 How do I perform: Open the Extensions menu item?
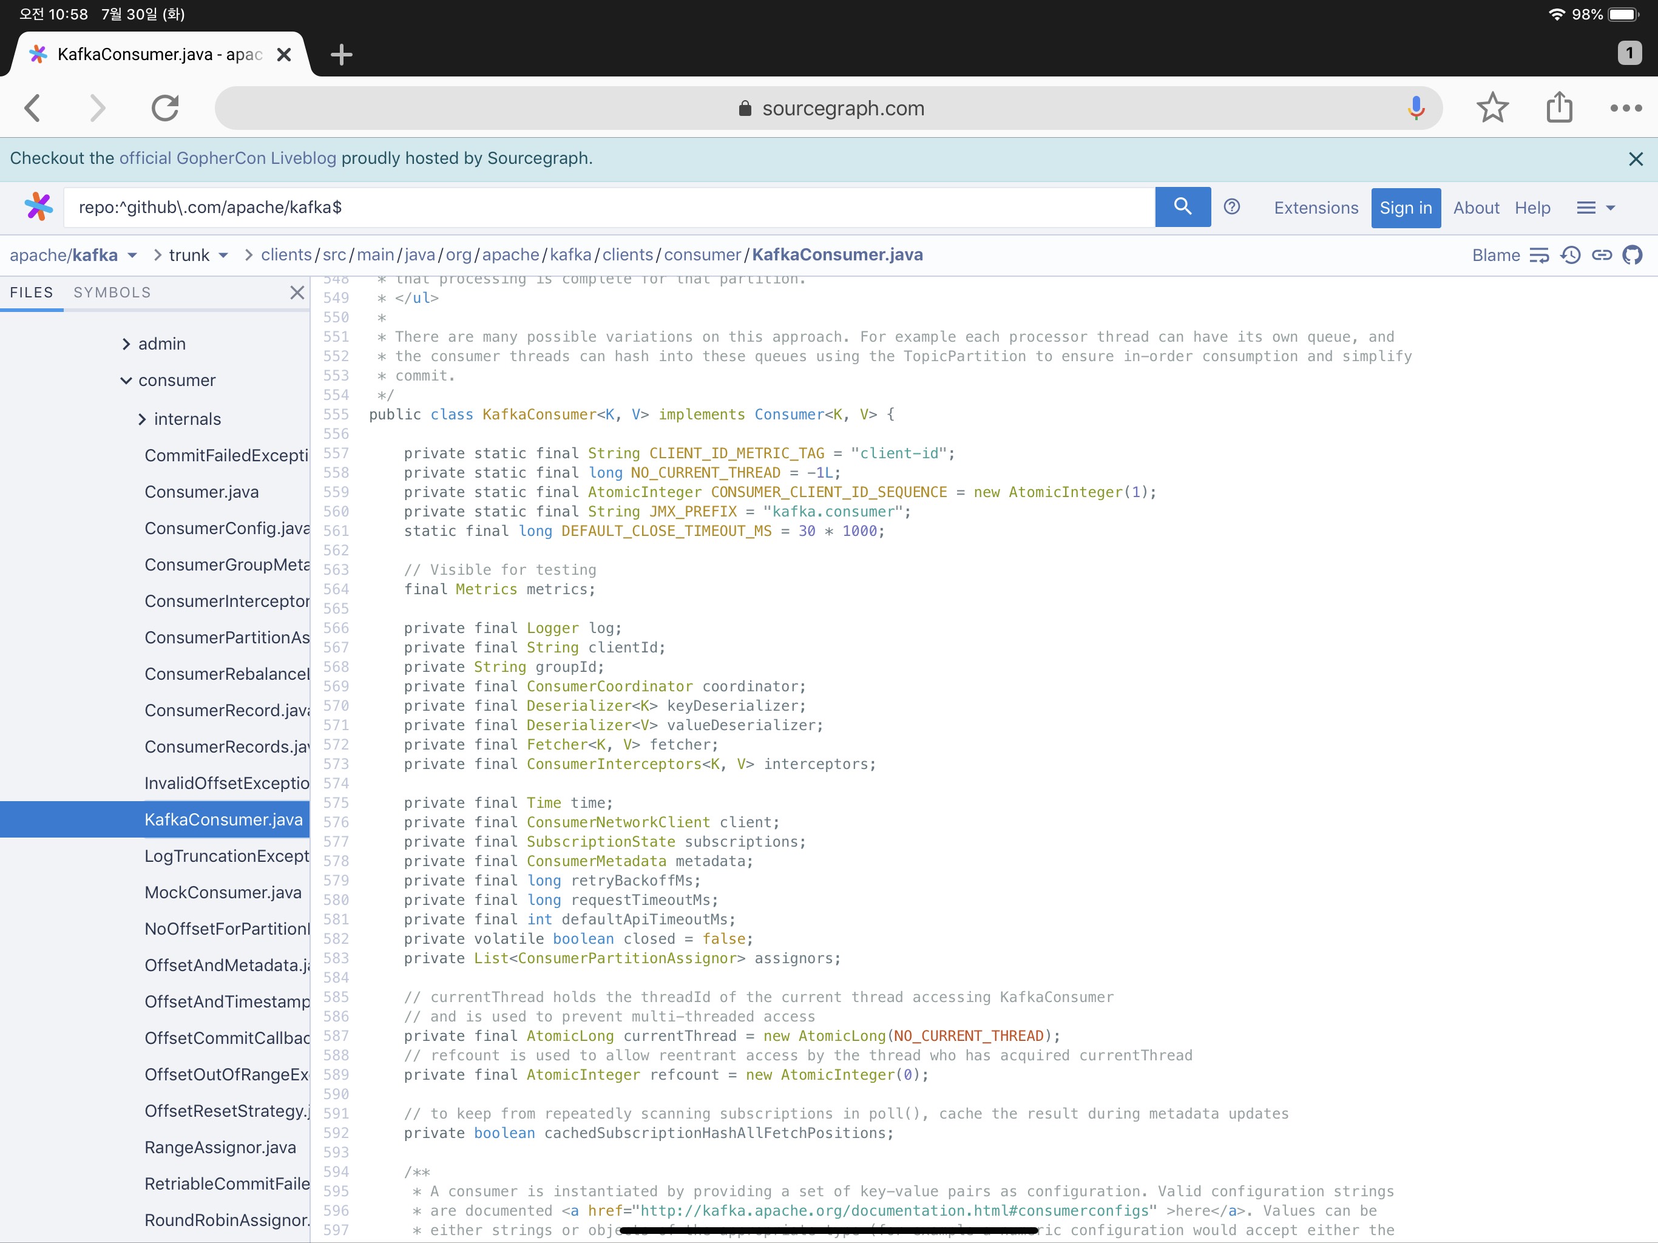tap(1316, 208)
